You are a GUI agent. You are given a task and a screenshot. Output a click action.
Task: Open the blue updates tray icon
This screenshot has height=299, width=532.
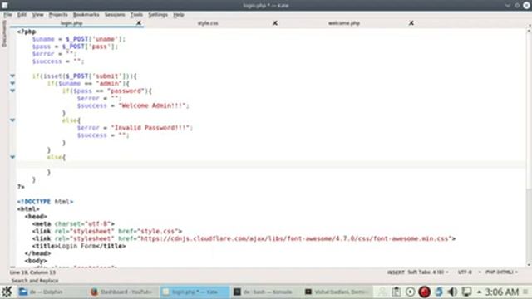[x=439, y=292]
